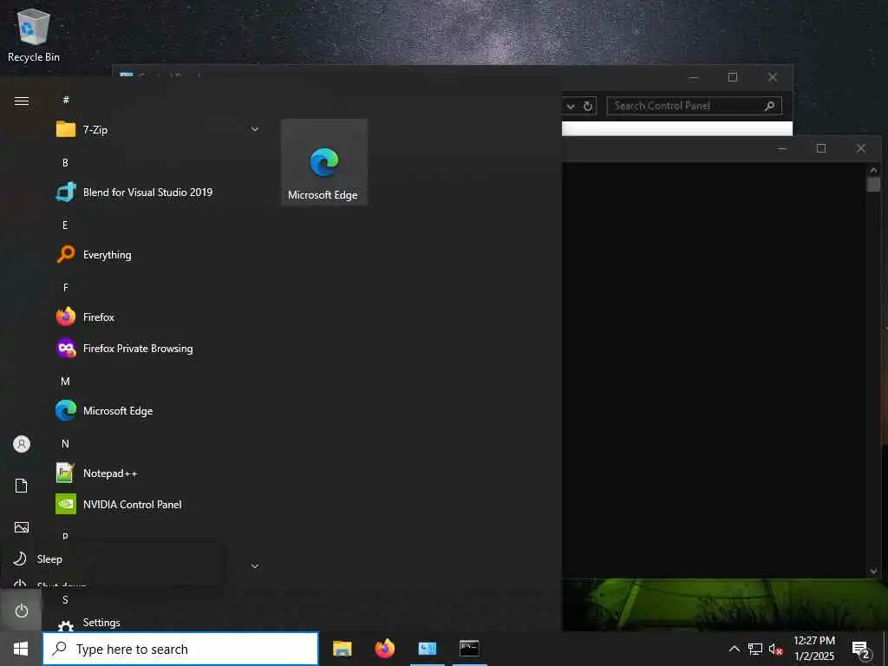Jump to the letter F section header

coord(65,288)
